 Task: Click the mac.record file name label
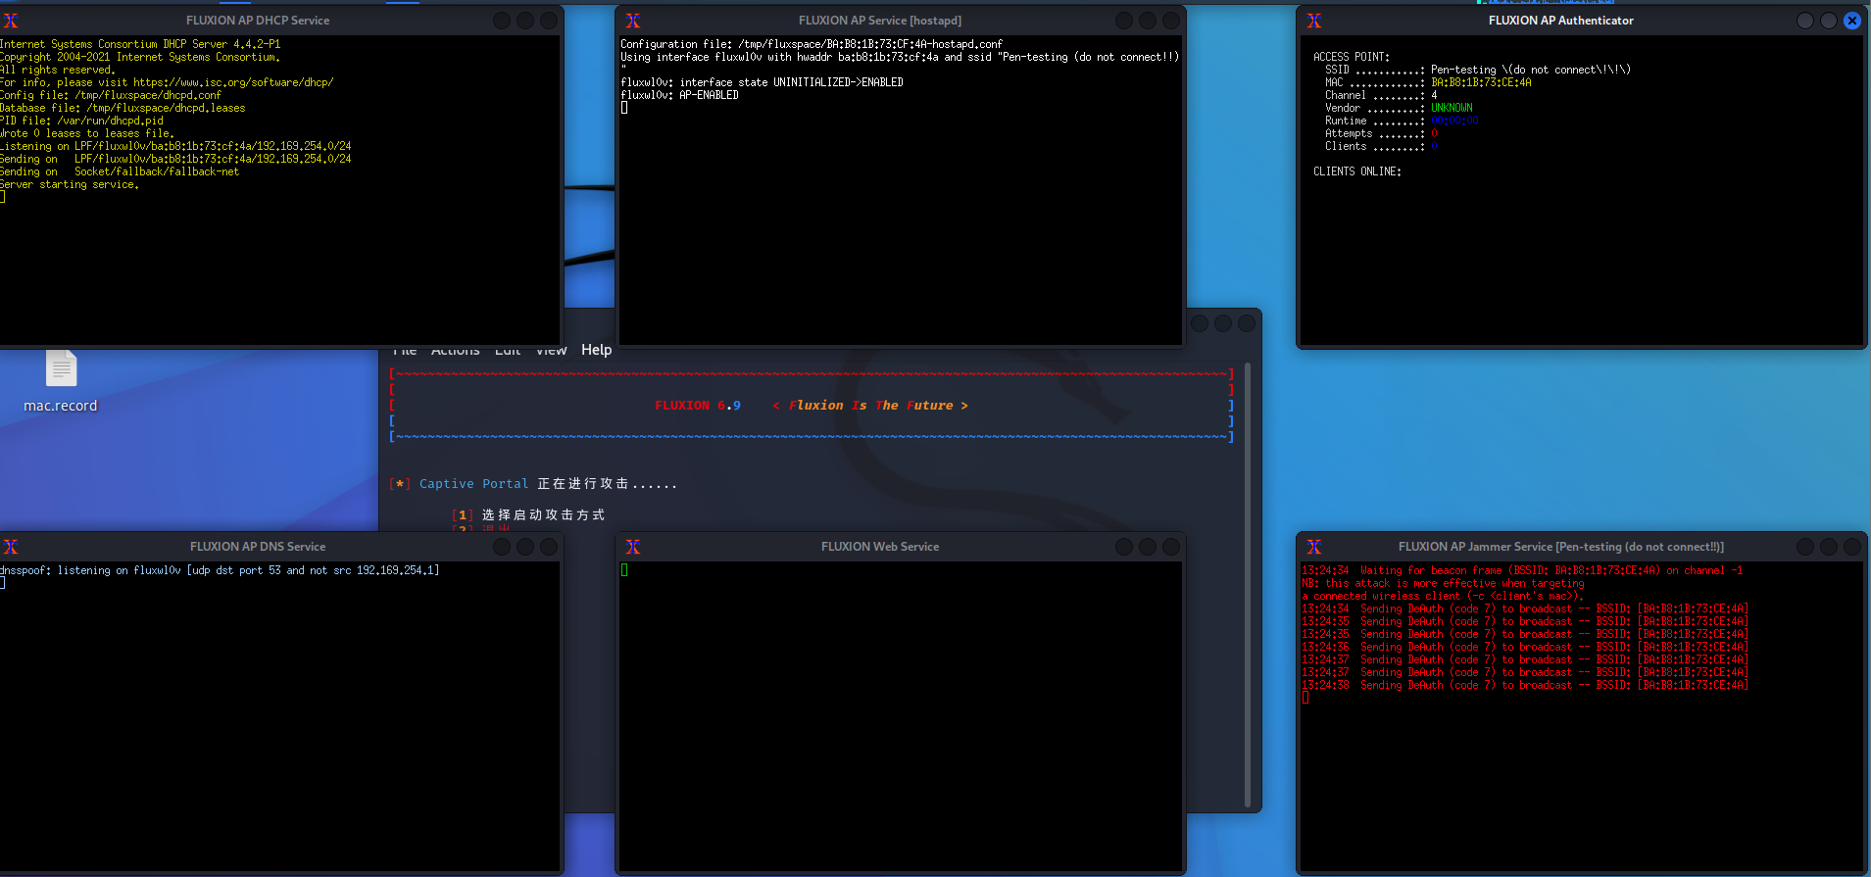(x=61, y=406)
